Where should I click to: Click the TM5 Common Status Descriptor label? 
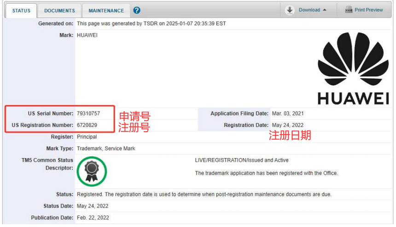[x=47, y=164]
